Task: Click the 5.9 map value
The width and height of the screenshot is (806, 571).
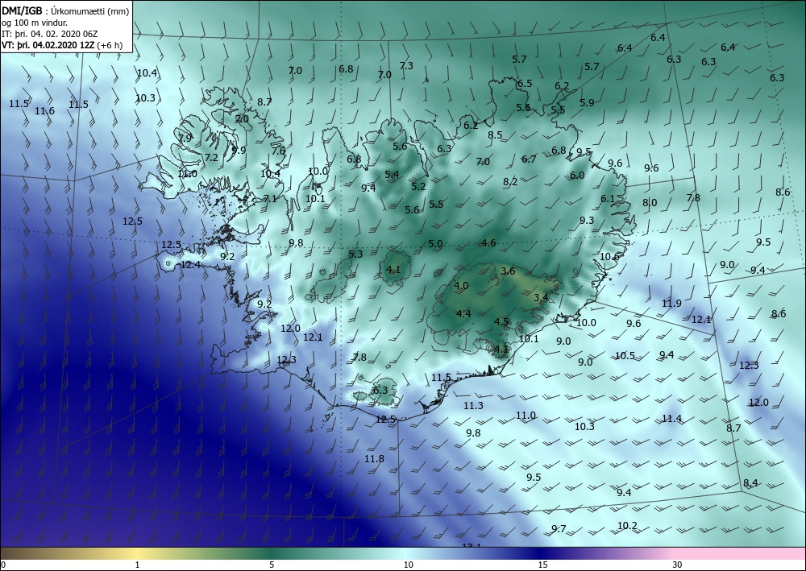Action: [x=587, y=102]
